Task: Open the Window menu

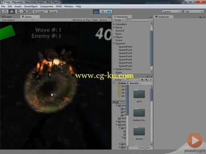Action: 69,6
